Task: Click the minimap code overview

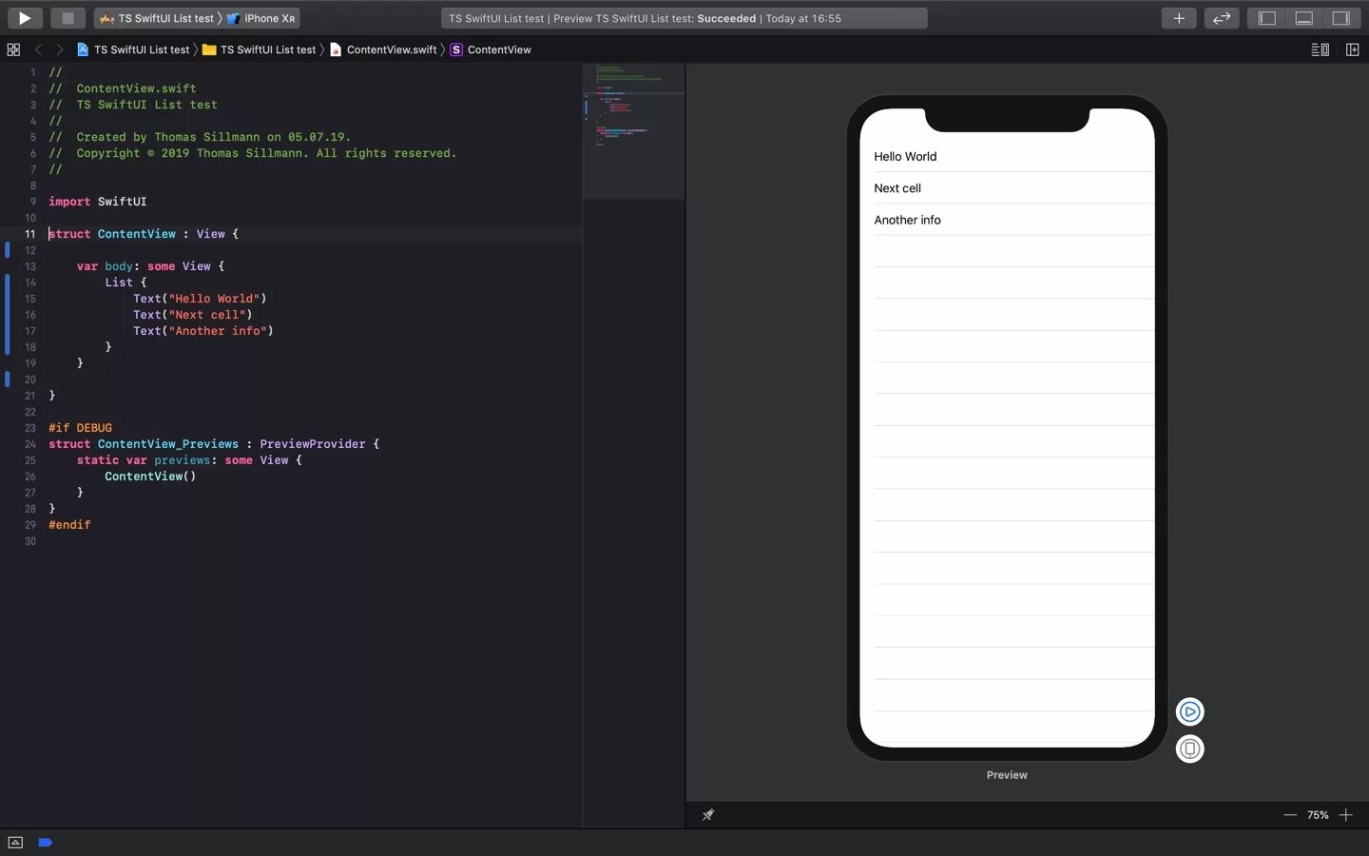Action: pos(633,131)
